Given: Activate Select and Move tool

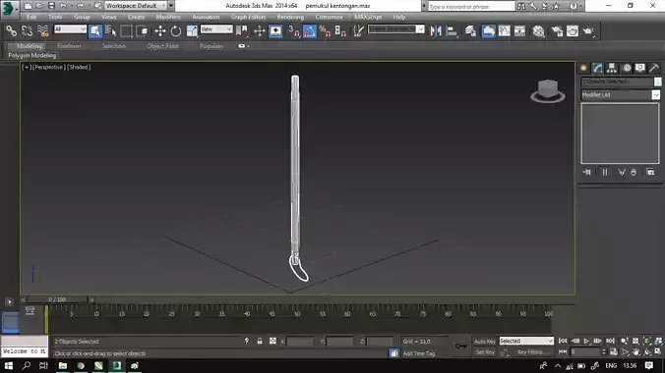Looking at the screenshot, I should coord(160,30).
